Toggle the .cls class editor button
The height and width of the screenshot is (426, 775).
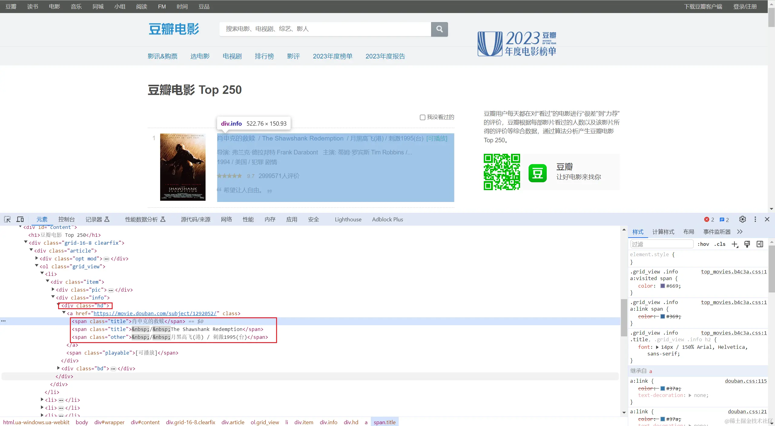(x=720, y=244)
